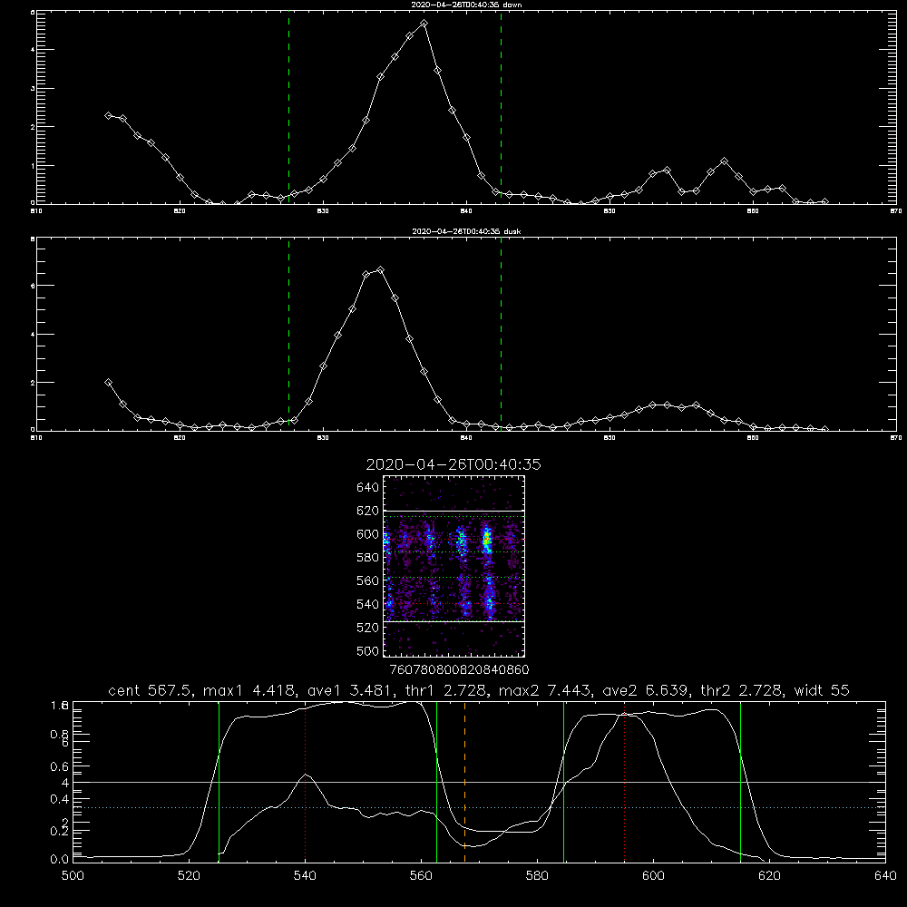Click the green vertical line near 585 in bottom plot

click(x=563, y=782)
